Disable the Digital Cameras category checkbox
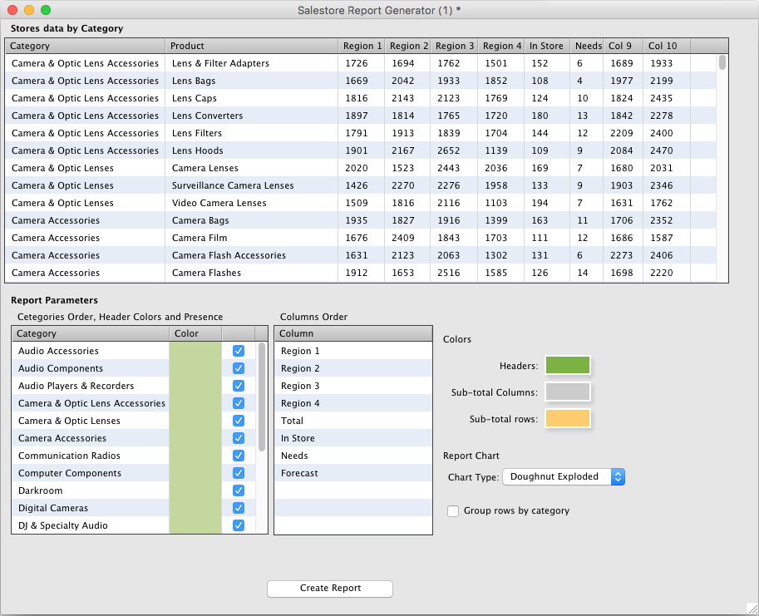 click(x=239, y=508)
